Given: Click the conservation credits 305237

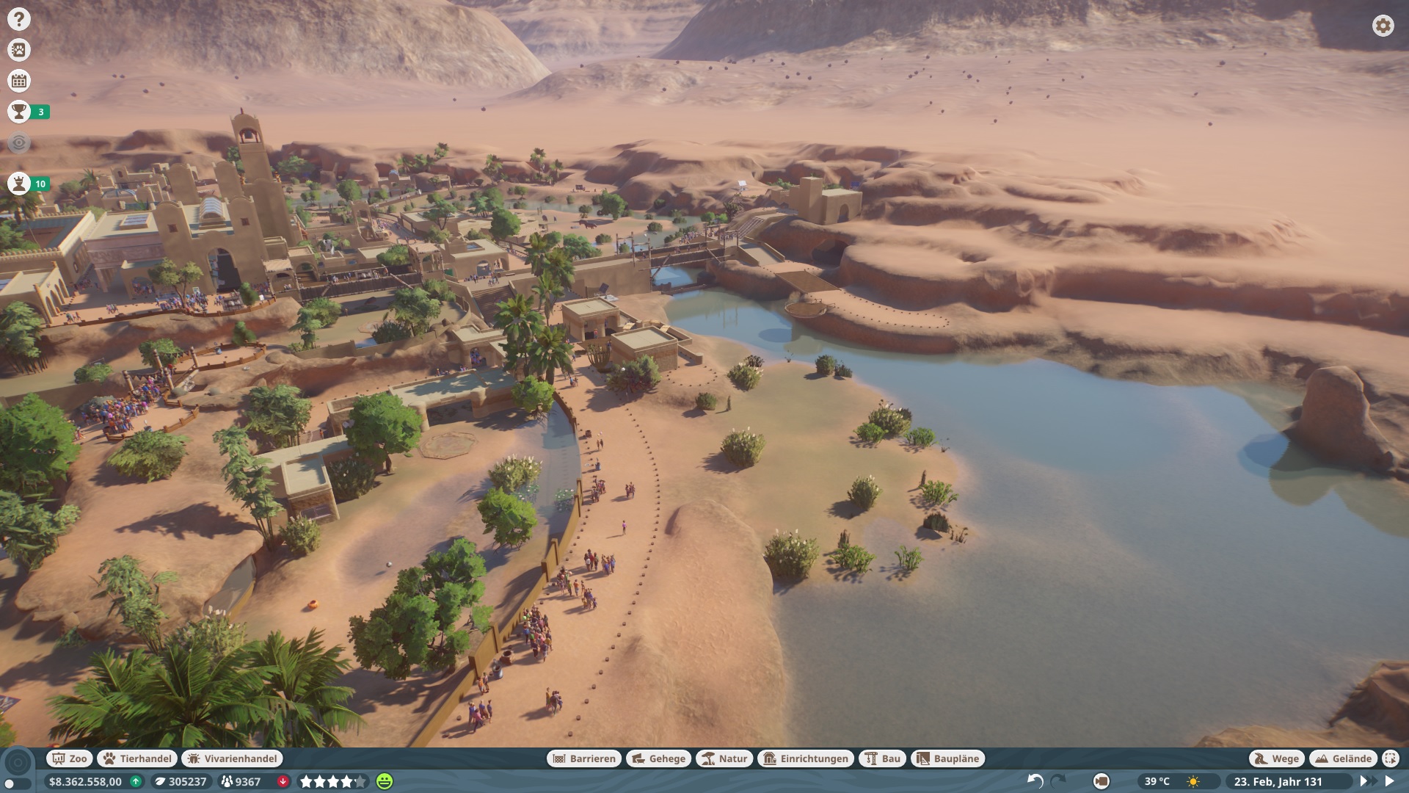Looking at the screenshot, I should 187,781.
